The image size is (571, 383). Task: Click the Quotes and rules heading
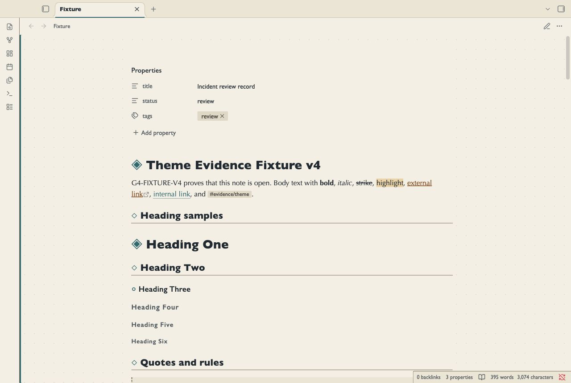coord(182,363)
